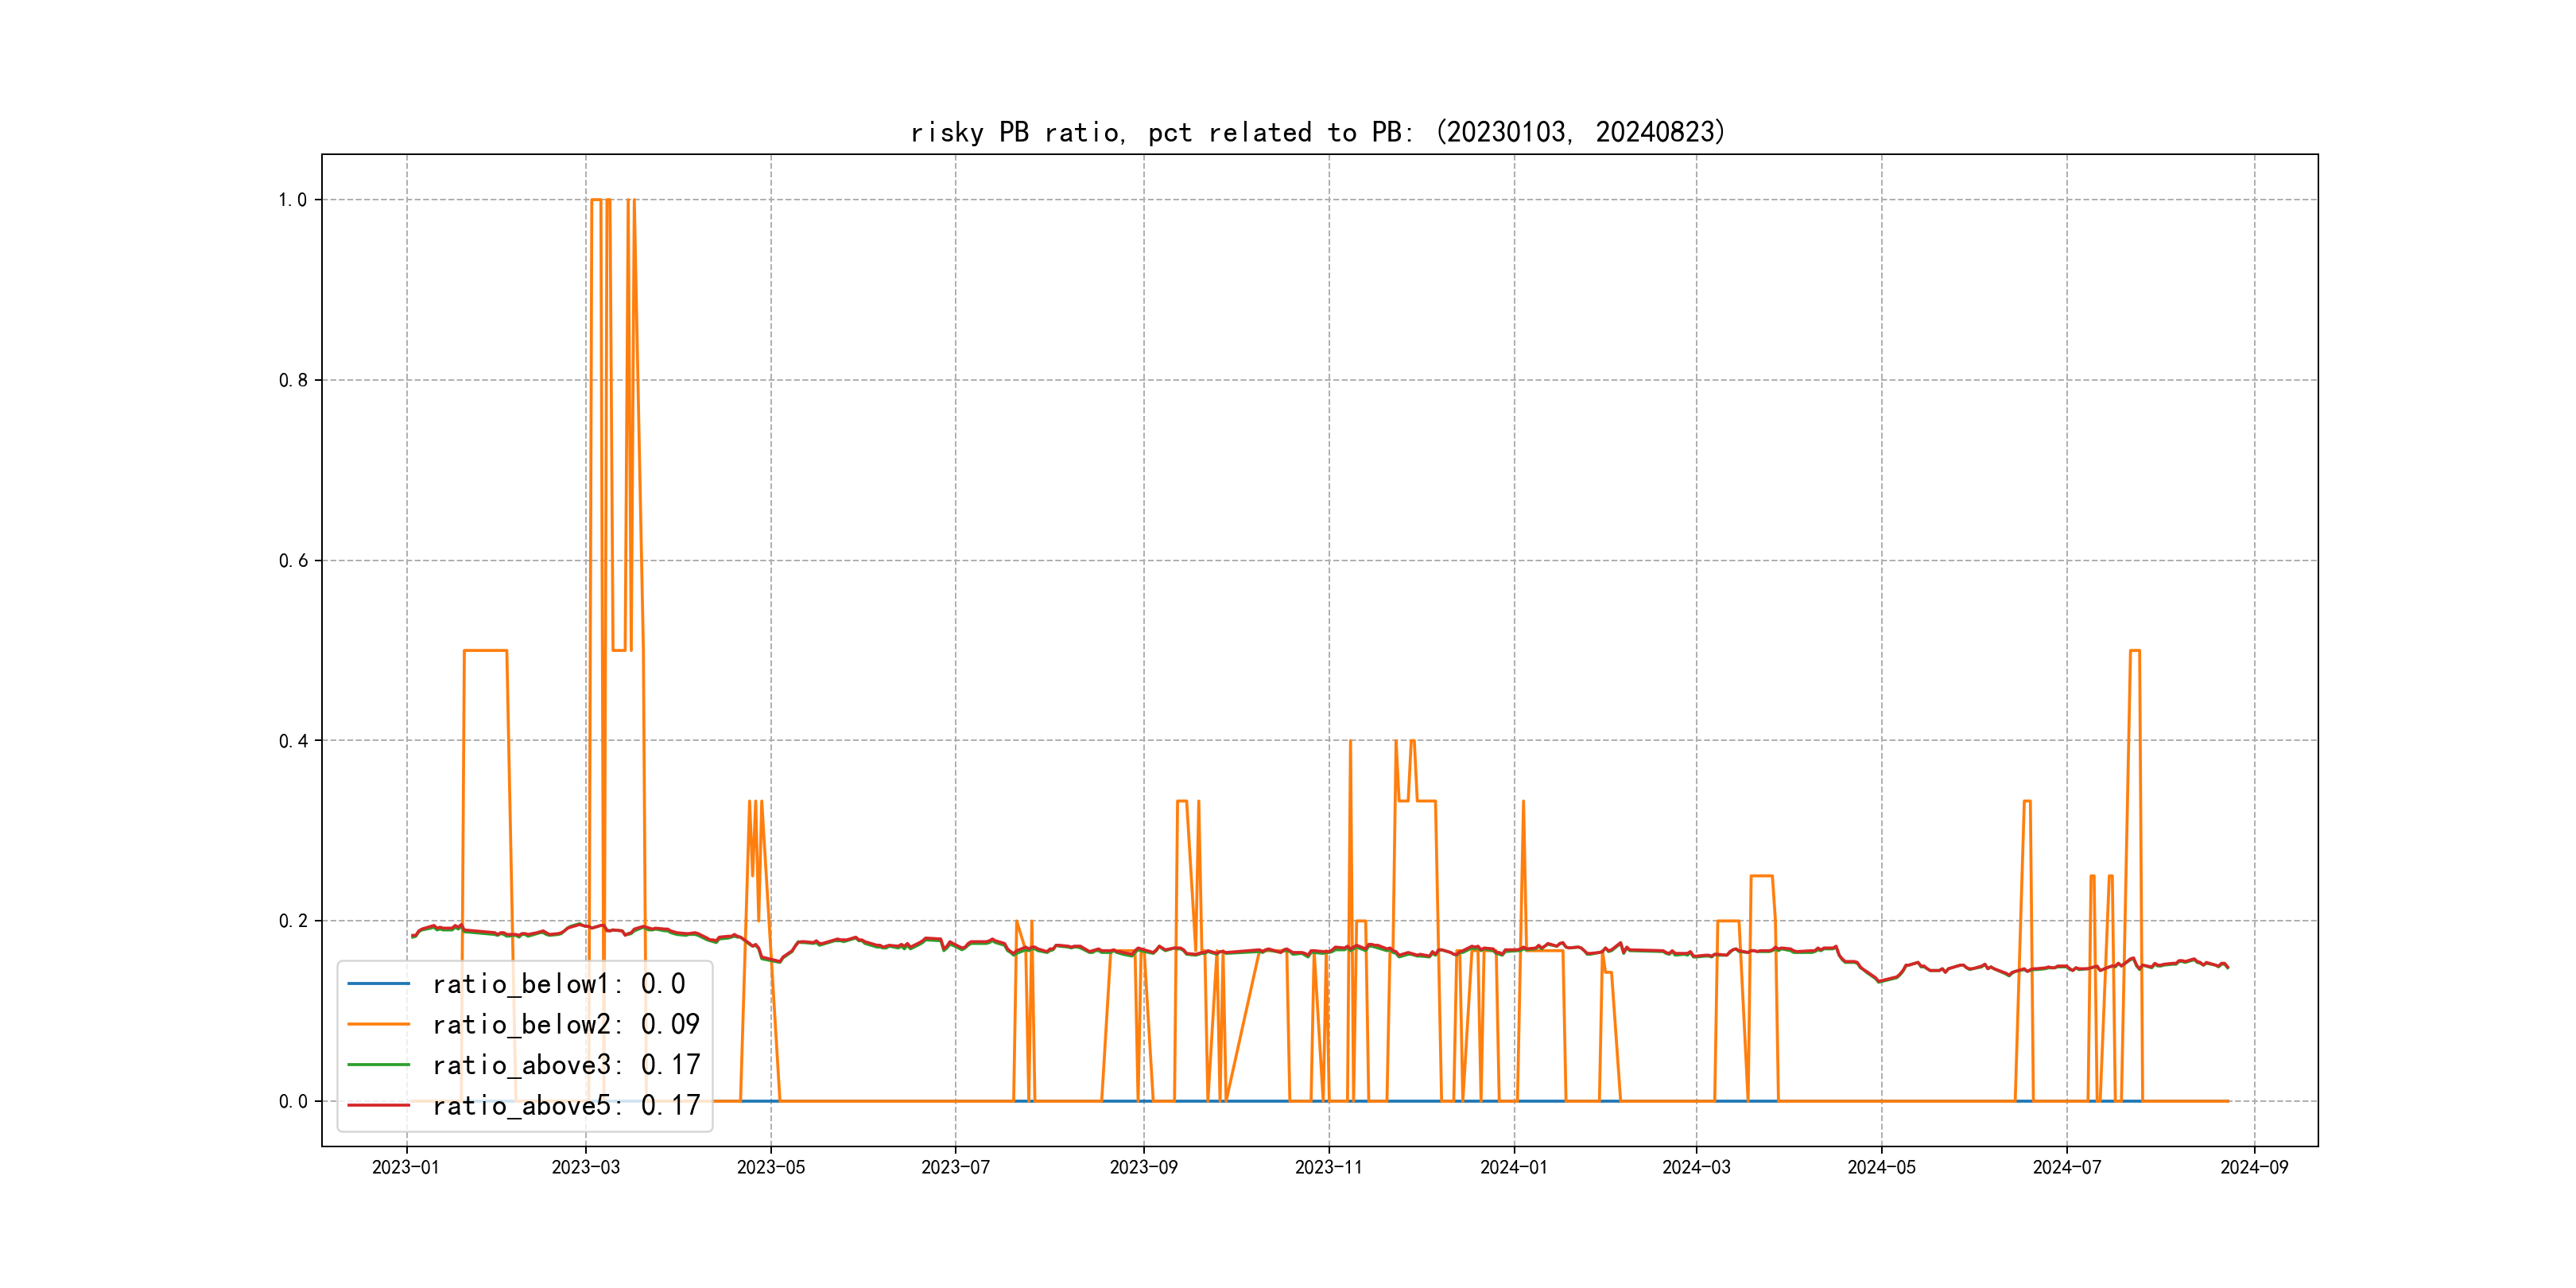
Task: Click the orange ratio_below2 legend line
Action: [378, 1025]
